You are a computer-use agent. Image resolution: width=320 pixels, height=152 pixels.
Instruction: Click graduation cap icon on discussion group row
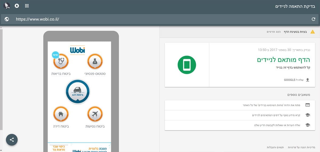point(307,125)
